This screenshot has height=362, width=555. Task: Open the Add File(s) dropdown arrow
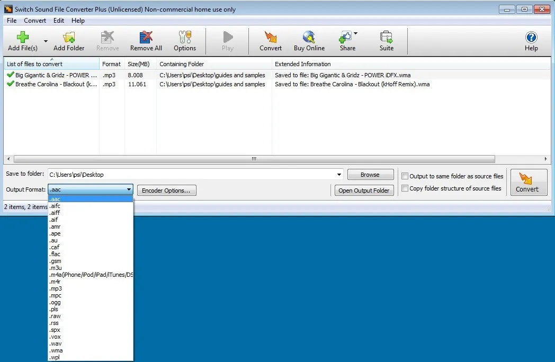[x=46, y=41]
